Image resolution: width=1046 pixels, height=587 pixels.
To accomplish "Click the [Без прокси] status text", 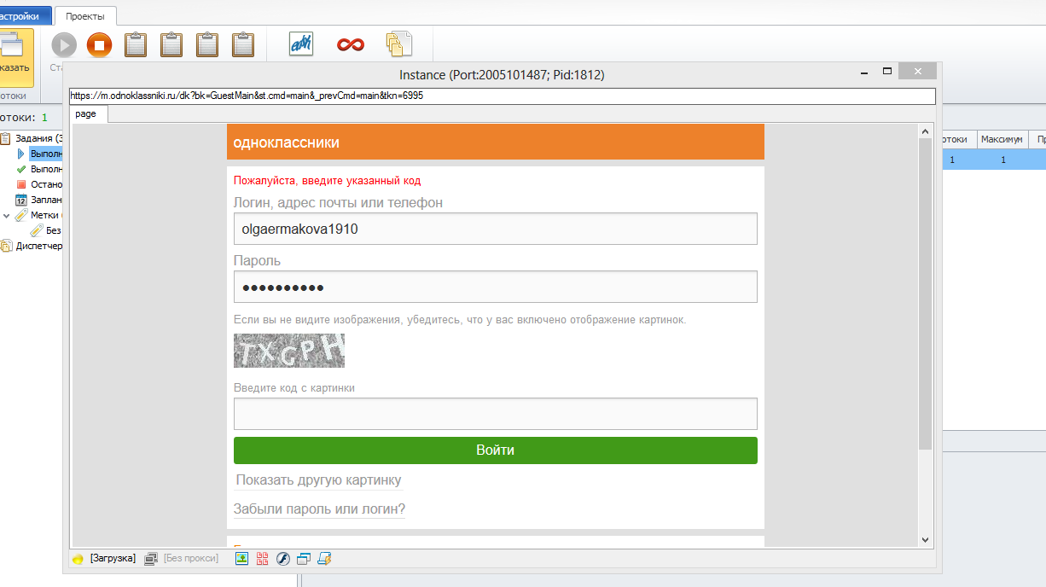I will point(191,558).
